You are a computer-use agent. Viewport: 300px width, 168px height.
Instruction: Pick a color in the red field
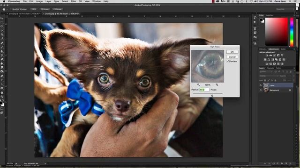pyautogui.click(x=276, y=32)
